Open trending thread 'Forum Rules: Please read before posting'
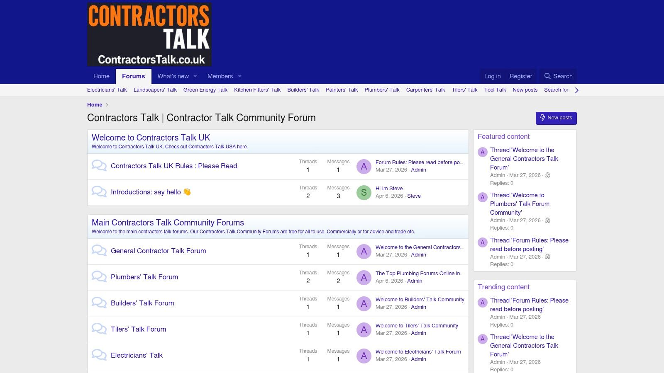 click(529, 305)
